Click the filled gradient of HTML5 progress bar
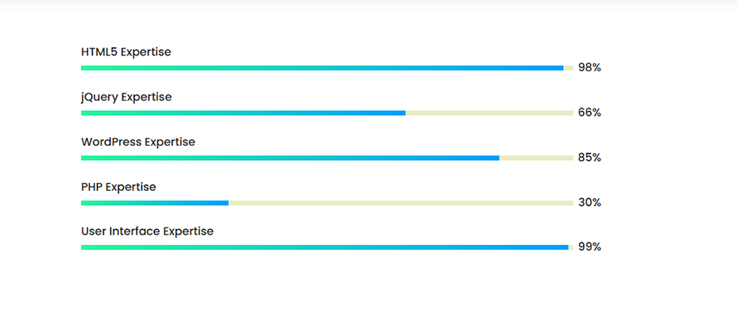 [x=322, y=68]
